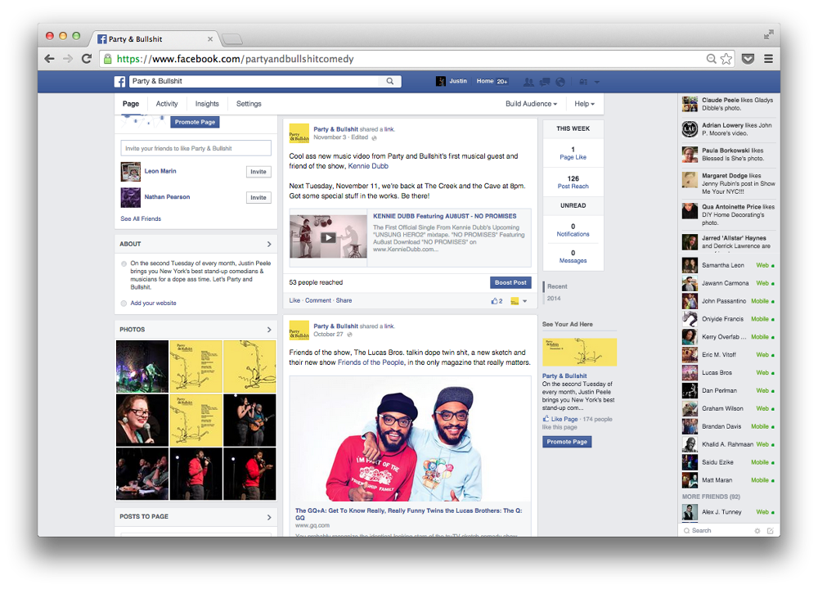Click Friends of the People link
Screen dimensions: 818x589
coord(371,362)
